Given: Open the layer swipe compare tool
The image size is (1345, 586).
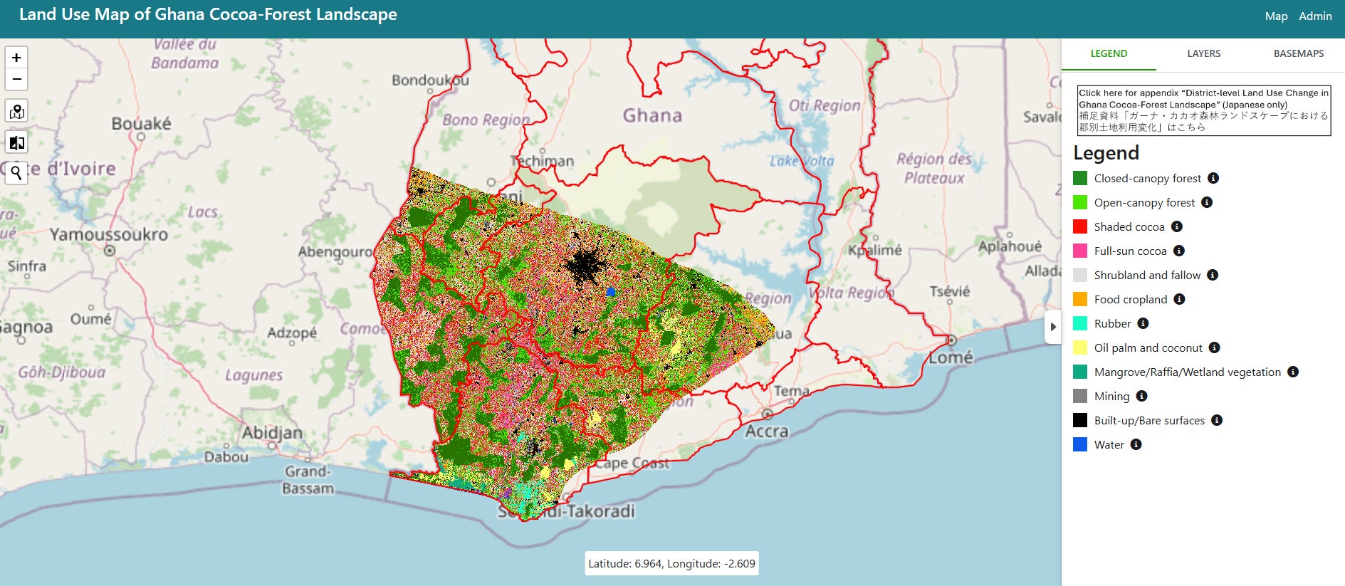Looking at the screenshot, I should tap(16, 143).
